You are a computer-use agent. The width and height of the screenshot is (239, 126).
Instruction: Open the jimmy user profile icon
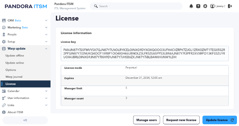pyautogui.click(x=212, y=6)
